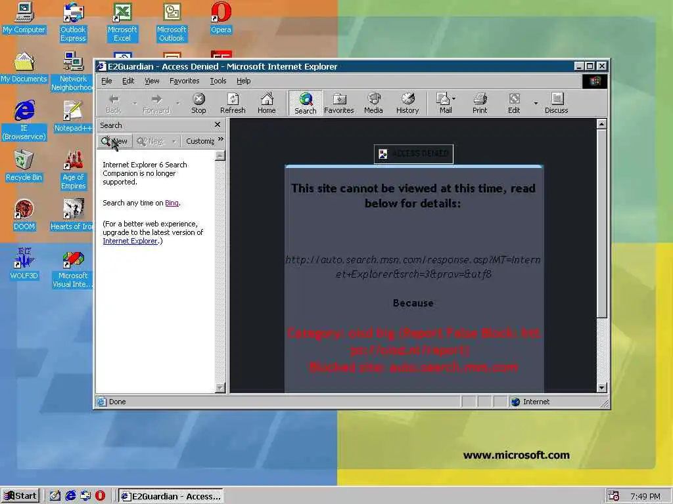
Task: Click the Back toolbar button
Action: point(113,104)
